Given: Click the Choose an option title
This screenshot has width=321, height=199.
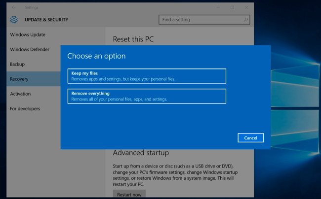Looking at the screenshot, I should tap(96, 56).
